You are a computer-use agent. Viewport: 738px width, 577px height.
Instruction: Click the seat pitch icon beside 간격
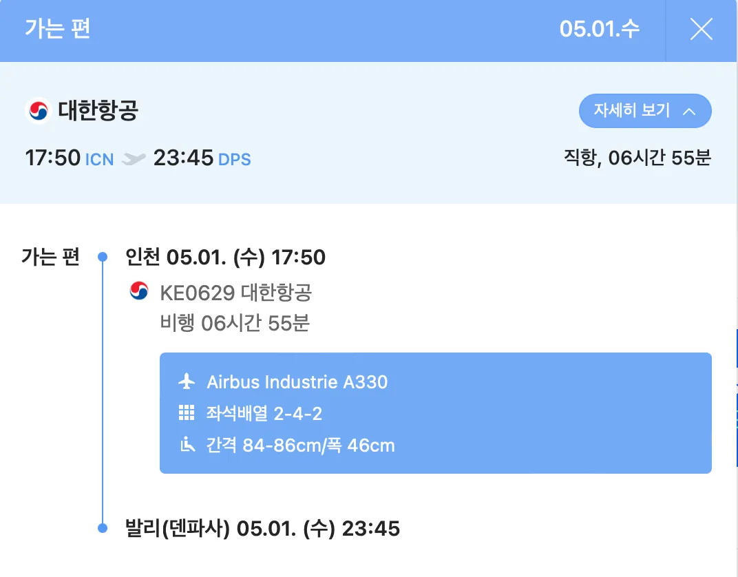[186, 445]
